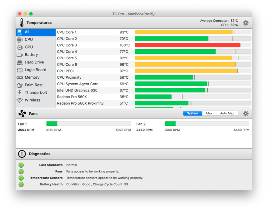
Task: Click the Fan 1 speed bar
Action: point(88,124)
